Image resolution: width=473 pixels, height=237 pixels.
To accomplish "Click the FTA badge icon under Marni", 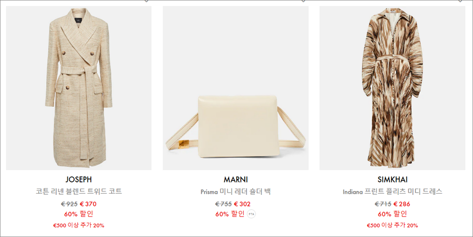I will 252,214.
